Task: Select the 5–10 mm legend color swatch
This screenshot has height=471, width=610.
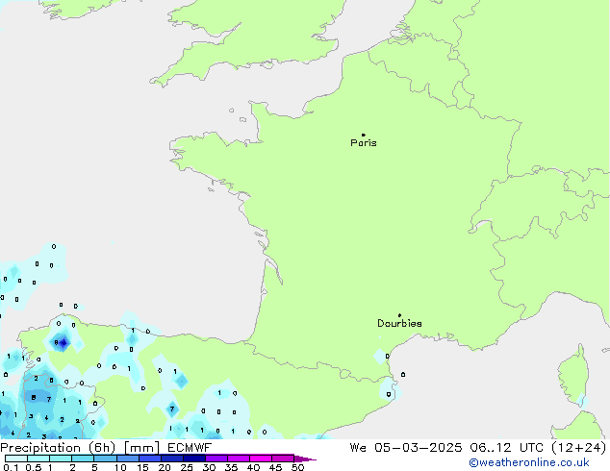Action: pos(105,459)
